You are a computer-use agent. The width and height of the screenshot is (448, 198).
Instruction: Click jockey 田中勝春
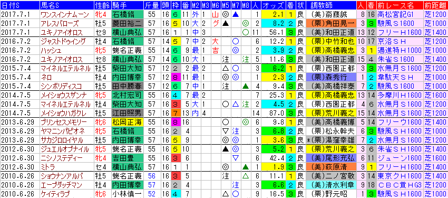click(x=127, y=86)
